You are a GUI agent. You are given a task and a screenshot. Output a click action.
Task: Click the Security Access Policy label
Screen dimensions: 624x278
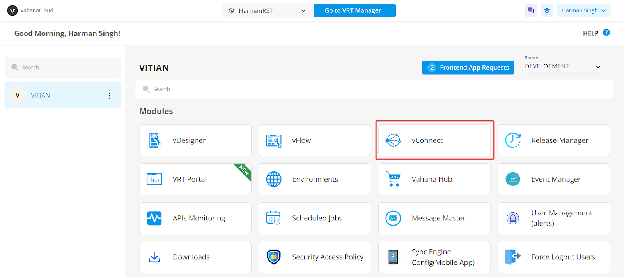click(328, 257)
